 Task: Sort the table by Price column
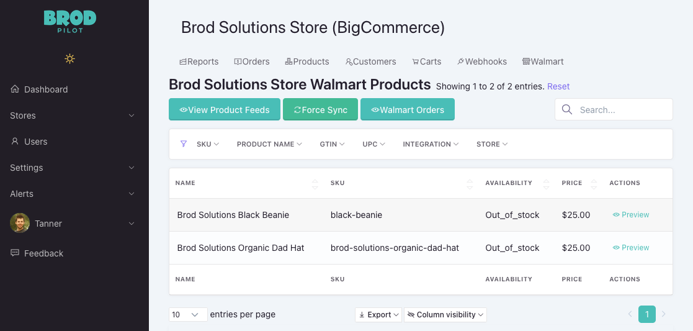point(594,183)
